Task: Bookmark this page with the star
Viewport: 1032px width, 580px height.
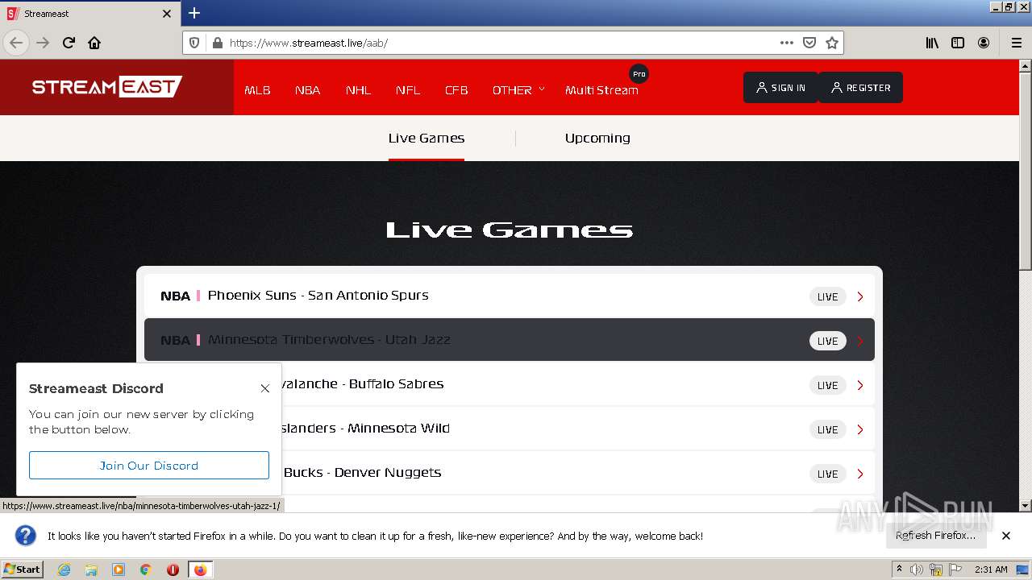Action: pyautogui.click(x=832, y=43)
